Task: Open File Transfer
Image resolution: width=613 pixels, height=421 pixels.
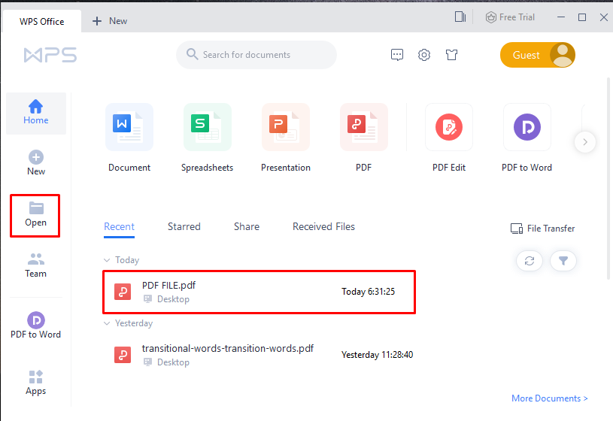Action: click(542, 229)
